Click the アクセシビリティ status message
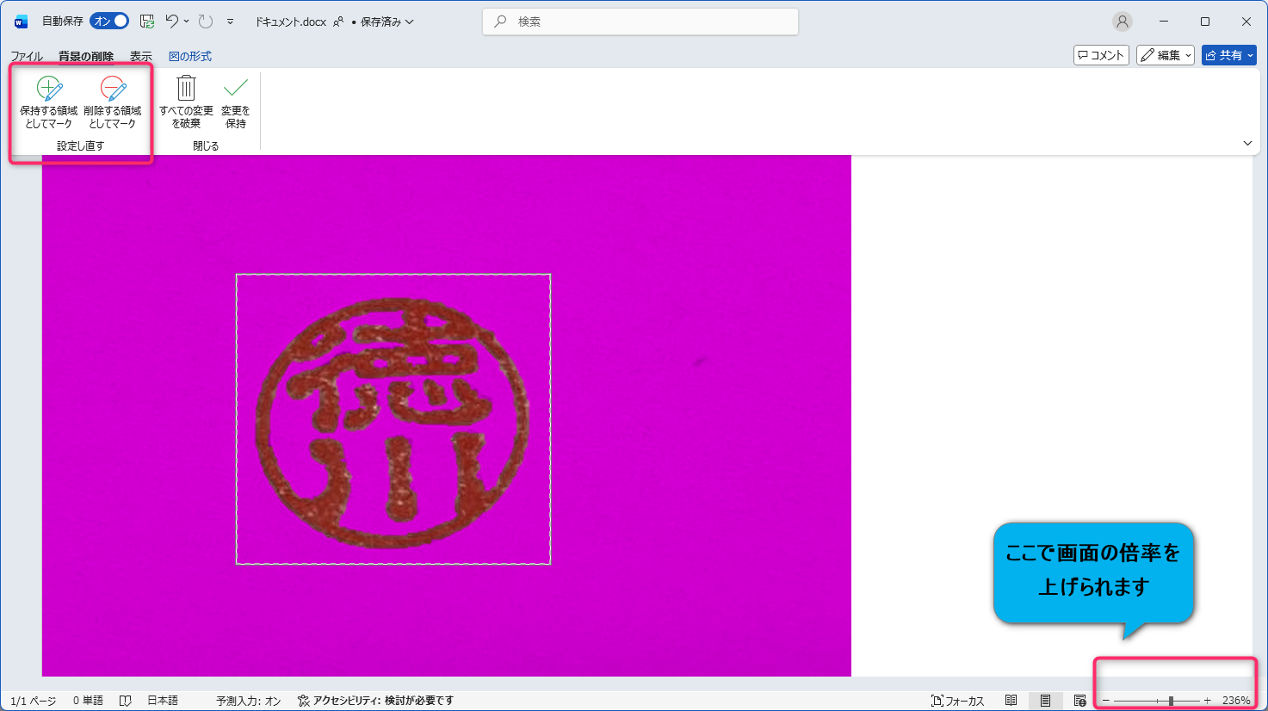 point(375,701)
